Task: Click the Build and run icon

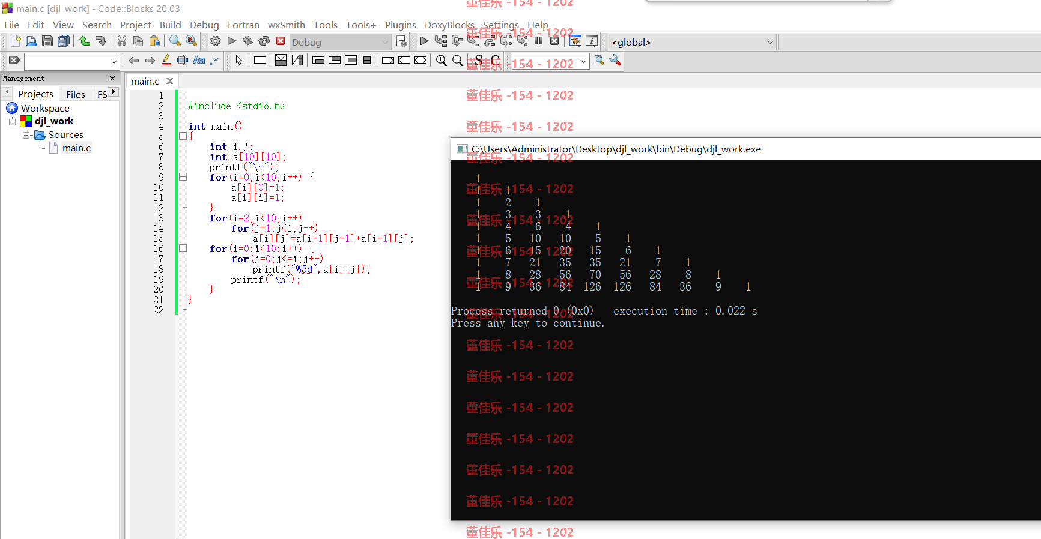Action: coord(248,41)
